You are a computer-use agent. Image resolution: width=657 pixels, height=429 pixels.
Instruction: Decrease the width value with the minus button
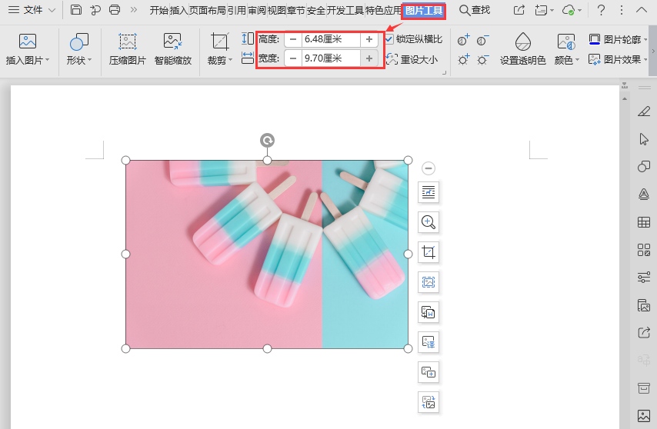tap(293, 58)
